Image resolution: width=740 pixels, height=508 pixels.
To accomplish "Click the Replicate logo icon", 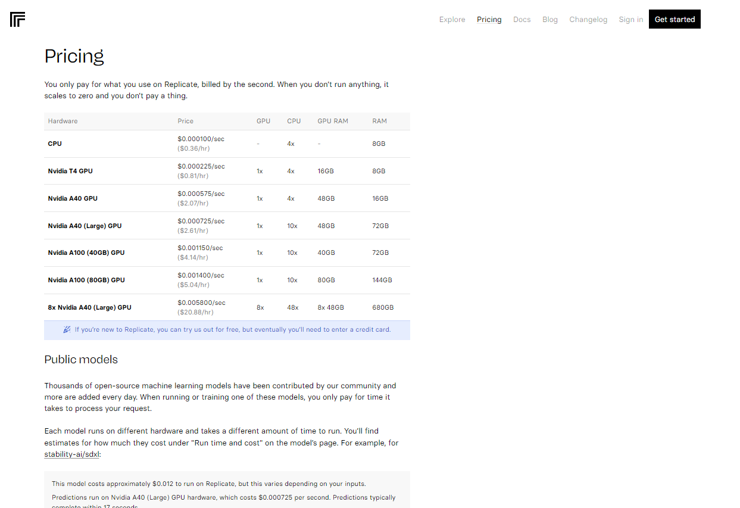I will click(17, 20).
